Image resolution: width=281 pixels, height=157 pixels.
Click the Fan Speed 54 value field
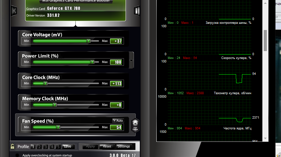pyautogui.click(x=116, y=127)
